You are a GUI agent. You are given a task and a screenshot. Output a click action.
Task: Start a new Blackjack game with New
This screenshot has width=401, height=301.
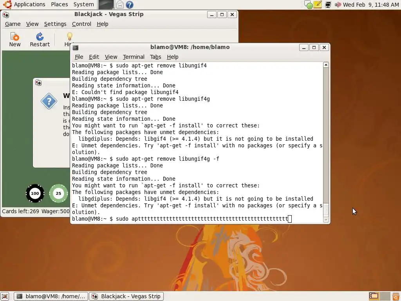[15, 40]
